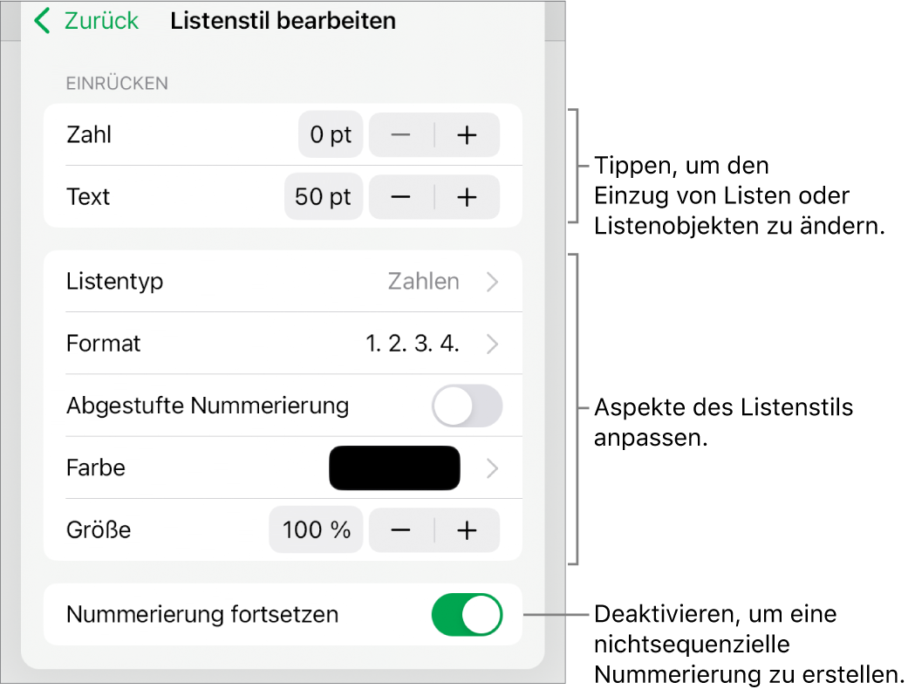Open the Listentyp chevron

pyautogui.click(x=493, y=282)
